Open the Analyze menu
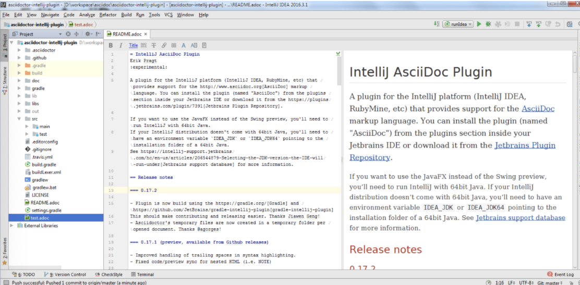The image size is (580, 285). [x=87, y=15]
